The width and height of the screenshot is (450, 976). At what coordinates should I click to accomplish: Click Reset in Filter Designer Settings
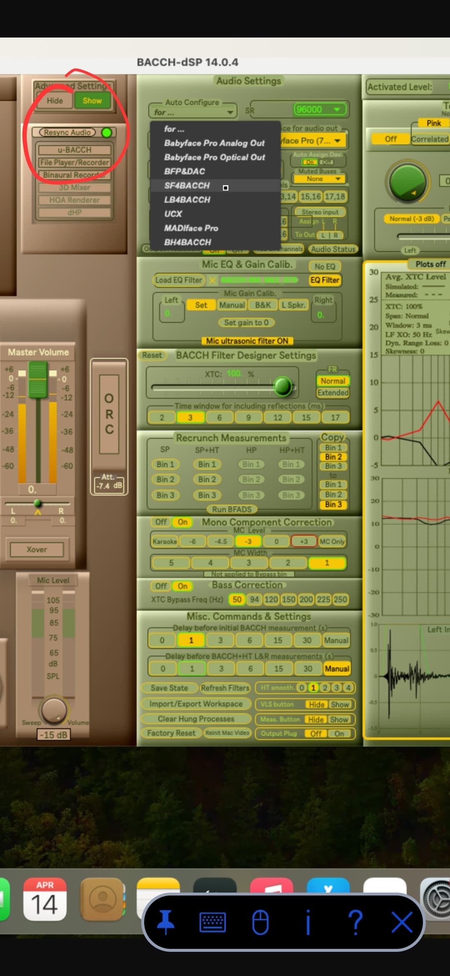pos(152,355)
